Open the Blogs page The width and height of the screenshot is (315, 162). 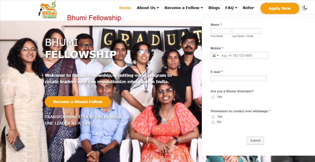[x=214, y=8]
